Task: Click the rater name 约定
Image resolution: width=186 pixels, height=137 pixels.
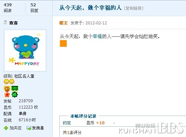Action: pyautogui.click(x=67, y=123)
